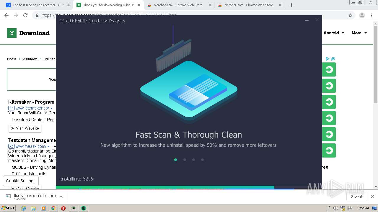Close the iFun screen recorder tab
This screenshot has height=212, width=378.
[x=68, y=5]
